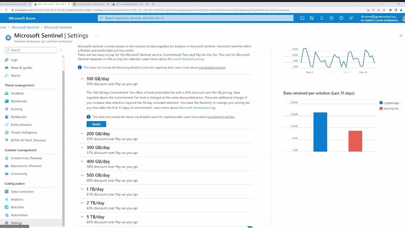Open more options ellipsis beside Settings title
405x228 pixels.
pyautogui.click(x=96, y=35)
